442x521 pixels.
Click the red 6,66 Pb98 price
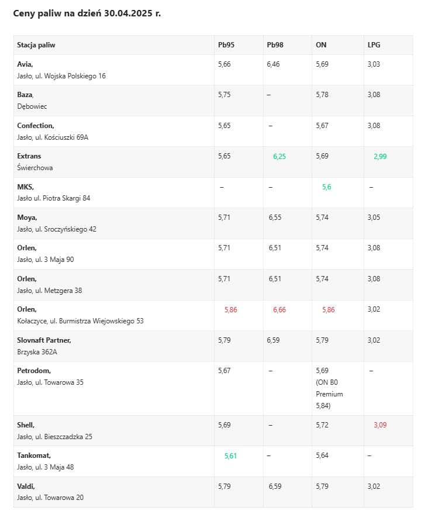279,310
